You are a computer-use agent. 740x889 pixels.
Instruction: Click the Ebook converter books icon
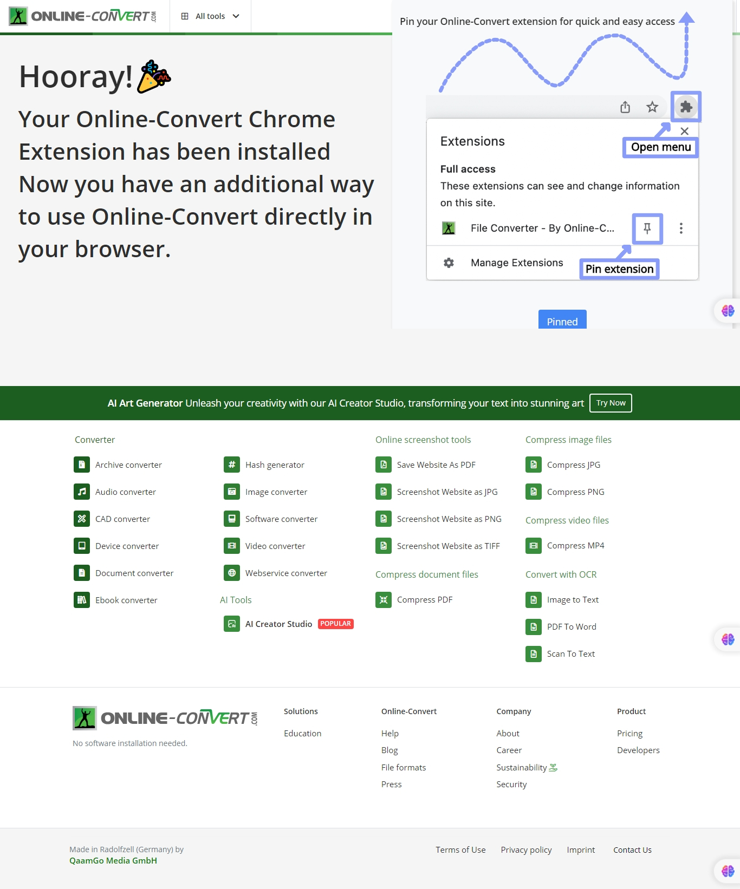point(82,600)
